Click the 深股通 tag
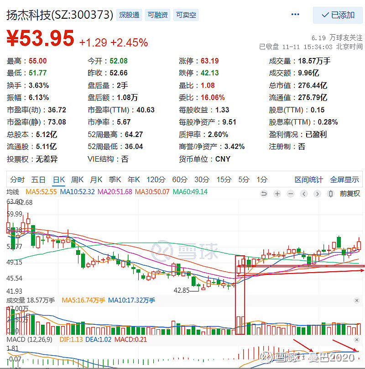 [129, 15]
